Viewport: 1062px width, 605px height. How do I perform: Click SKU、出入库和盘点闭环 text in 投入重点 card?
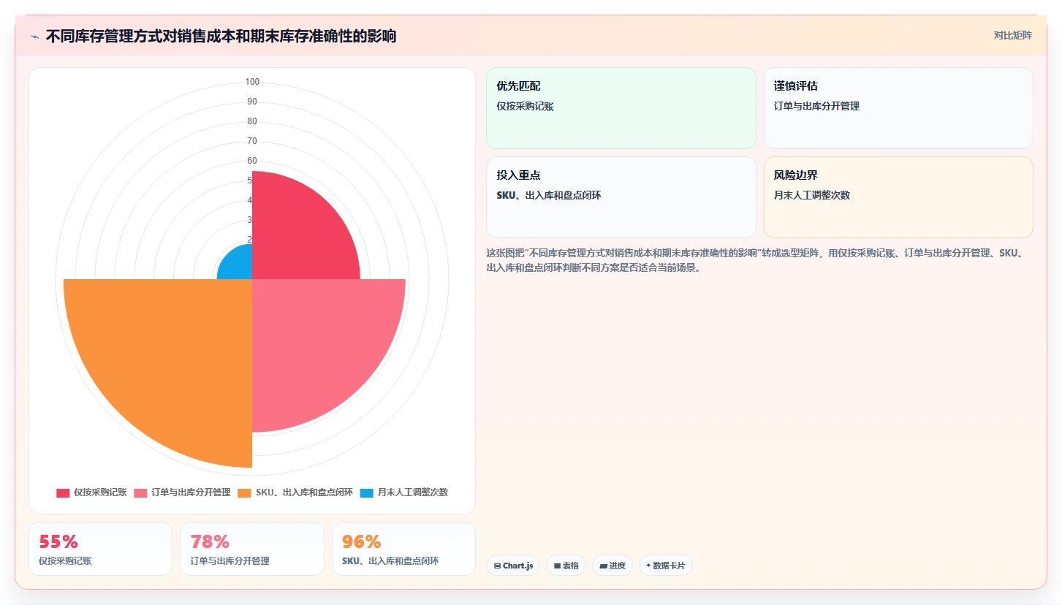(x=548, y=195)
